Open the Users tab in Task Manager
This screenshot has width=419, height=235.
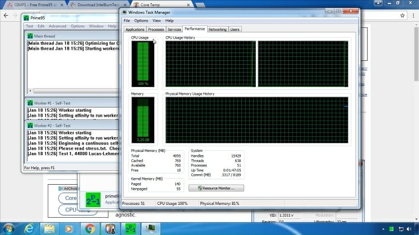tap(235, 30)
